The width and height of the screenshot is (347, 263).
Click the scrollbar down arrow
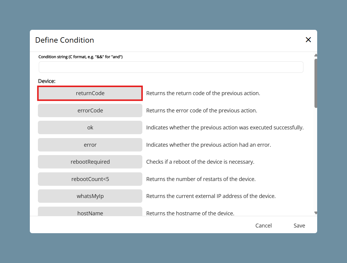[316, 213]
